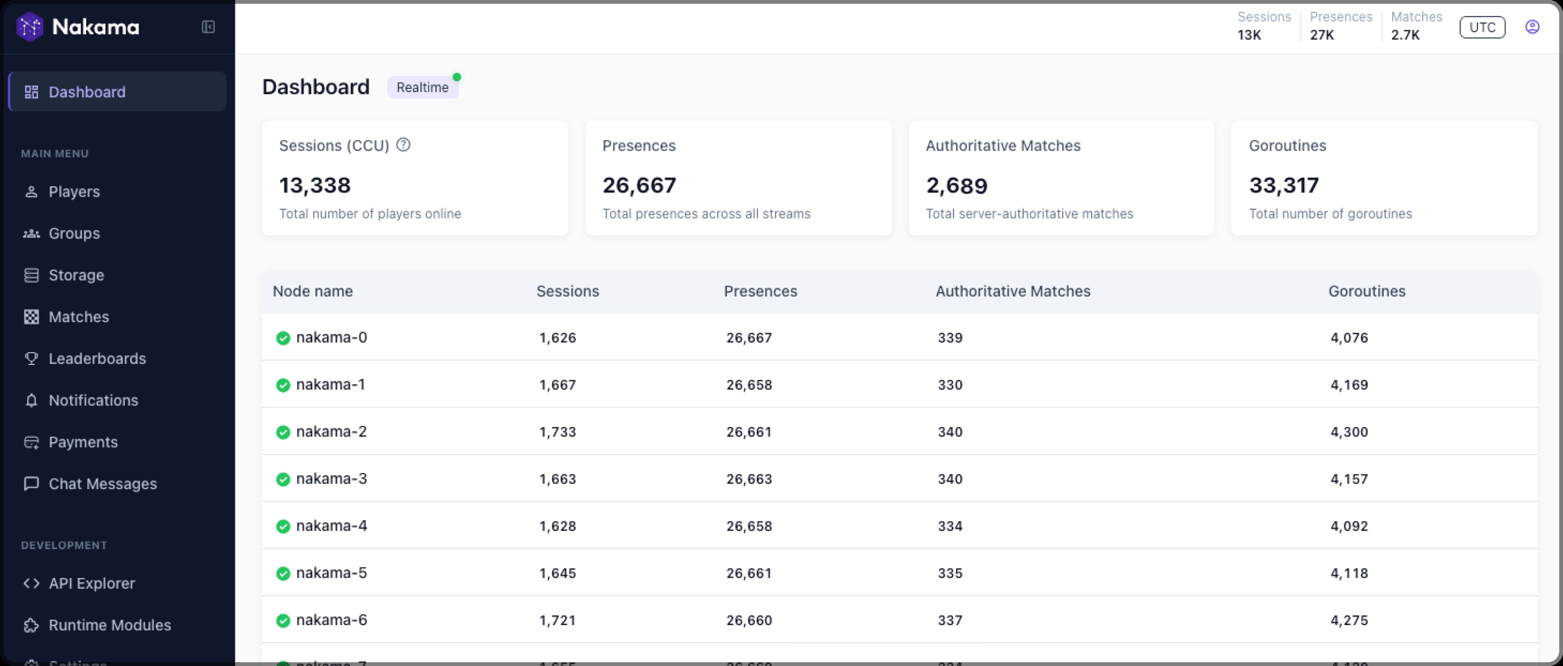Open Notifications in the sidebar

click(93, 401)
